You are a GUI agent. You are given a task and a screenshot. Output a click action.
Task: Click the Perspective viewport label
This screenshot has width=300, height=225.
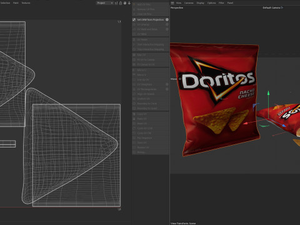(177, 7)
